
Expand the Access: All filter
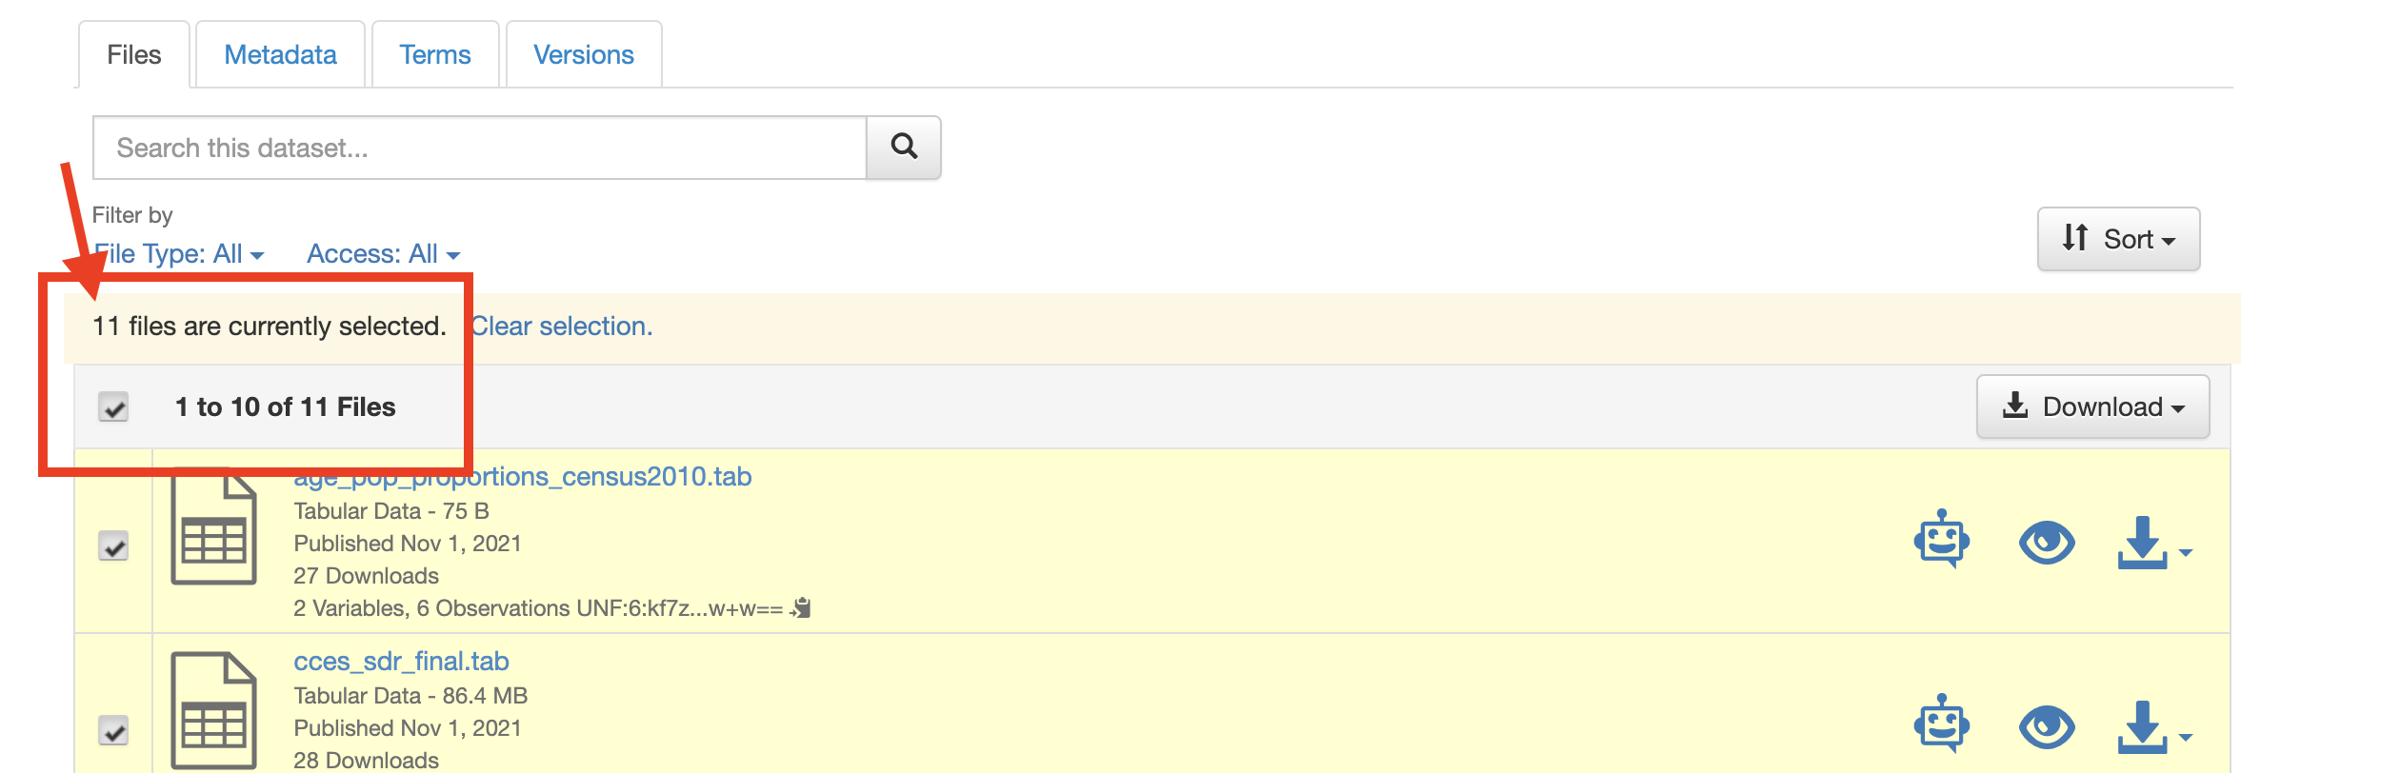[x=383, y=254]
